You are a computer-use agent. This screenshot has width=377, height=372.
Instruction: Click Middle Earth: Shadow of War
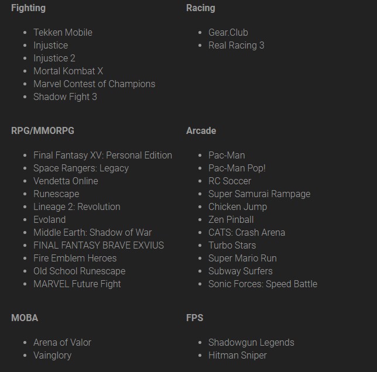coord(92,232)
